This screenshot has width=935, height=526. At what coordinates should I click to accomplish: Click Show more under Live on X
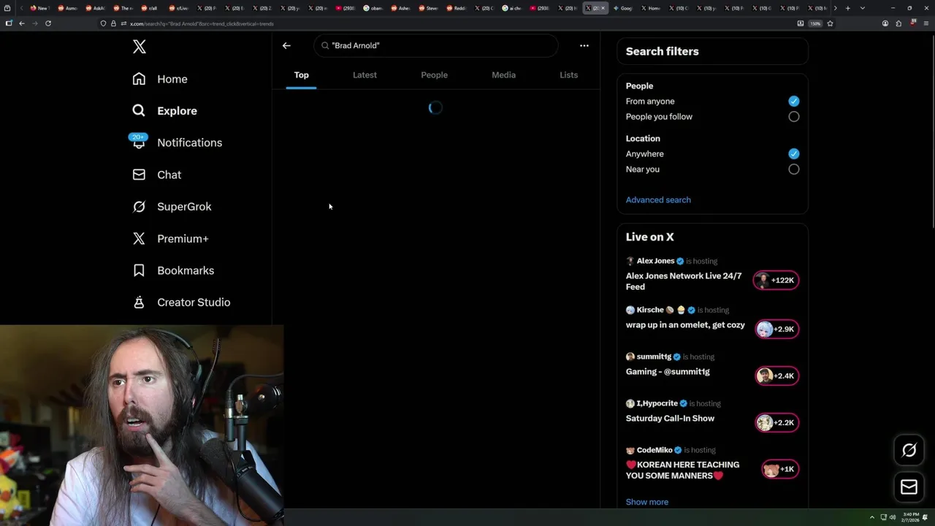646,502
